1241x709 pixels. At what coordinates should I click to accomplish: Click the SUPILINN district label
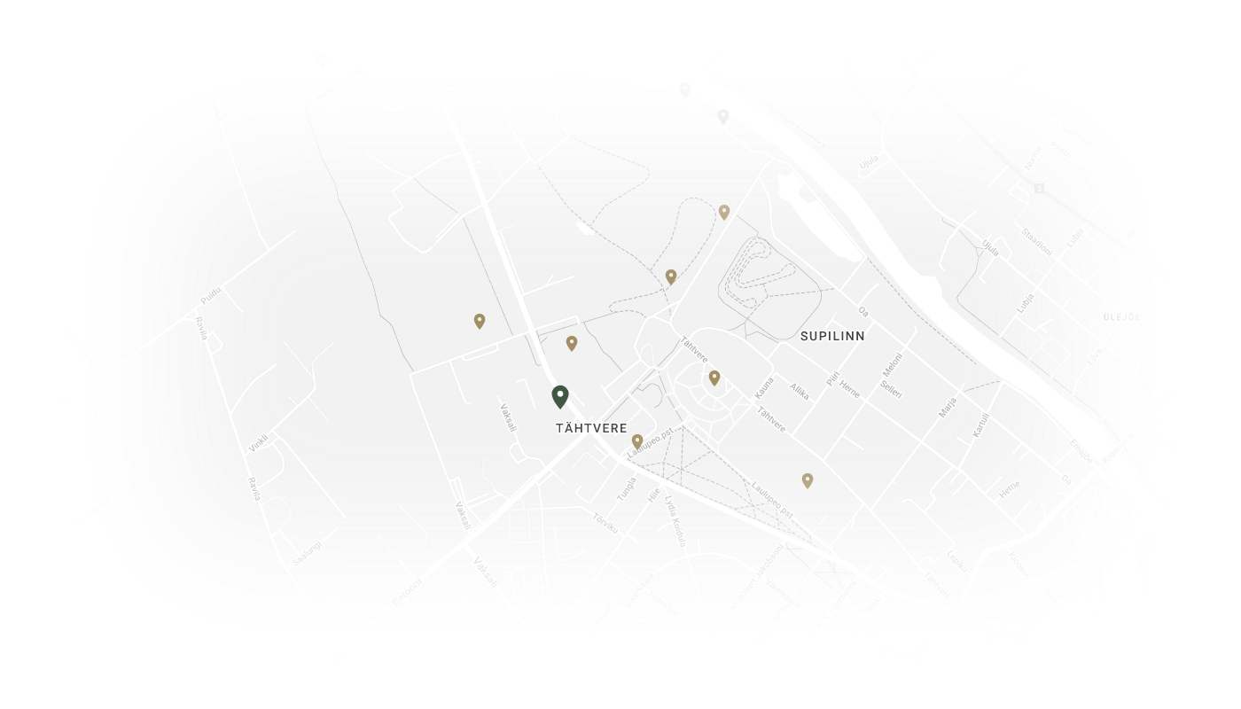tap(832, 337)
